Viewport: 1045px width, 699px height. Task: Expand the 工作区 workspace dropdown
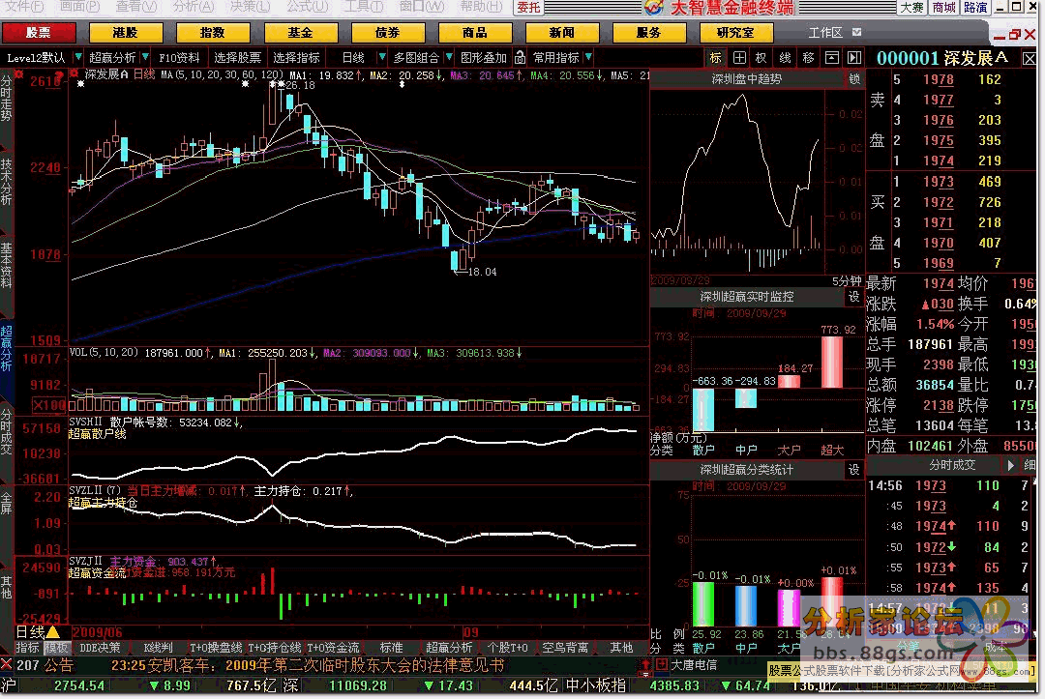857,32
